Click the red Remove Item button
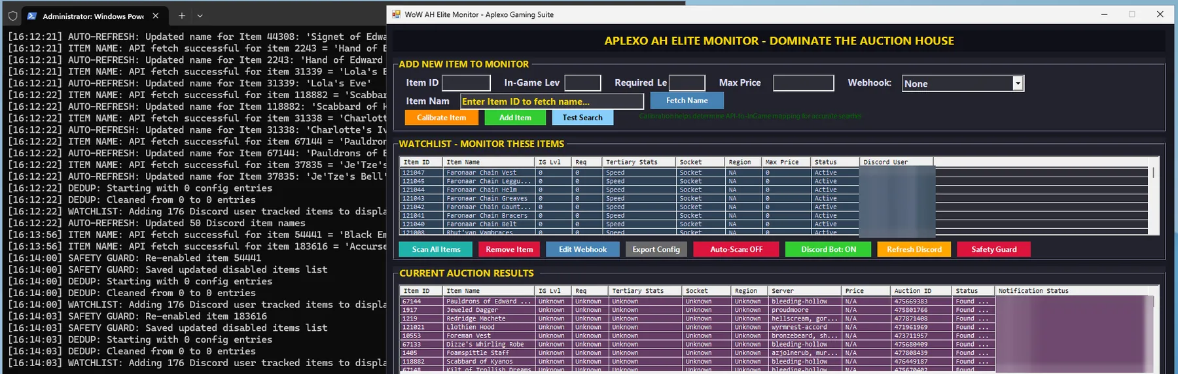The height and width of the screenshot is (374, 1178). point(509,249)
